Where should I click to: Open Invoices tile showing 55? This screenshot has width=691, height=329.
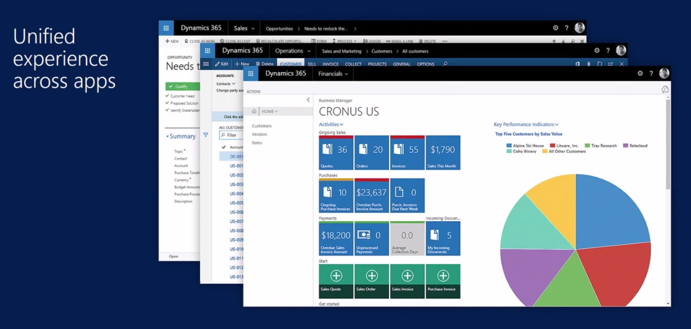click(407, 152)
